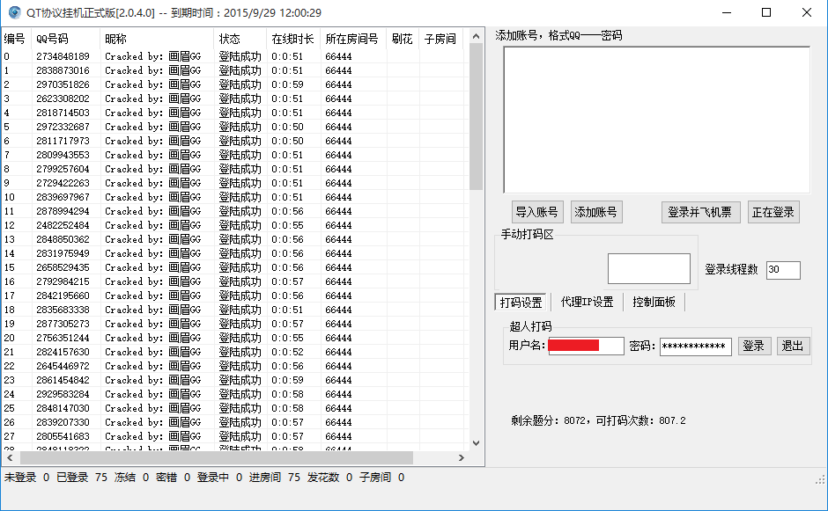Select the 打码设置 tab
Image resolution: width=828 pixels, height=511 pixels.
click(x=519, y=301)
